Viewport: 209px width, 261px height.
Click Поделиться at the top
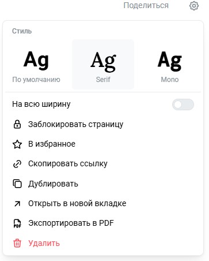[x=146, y=5]
